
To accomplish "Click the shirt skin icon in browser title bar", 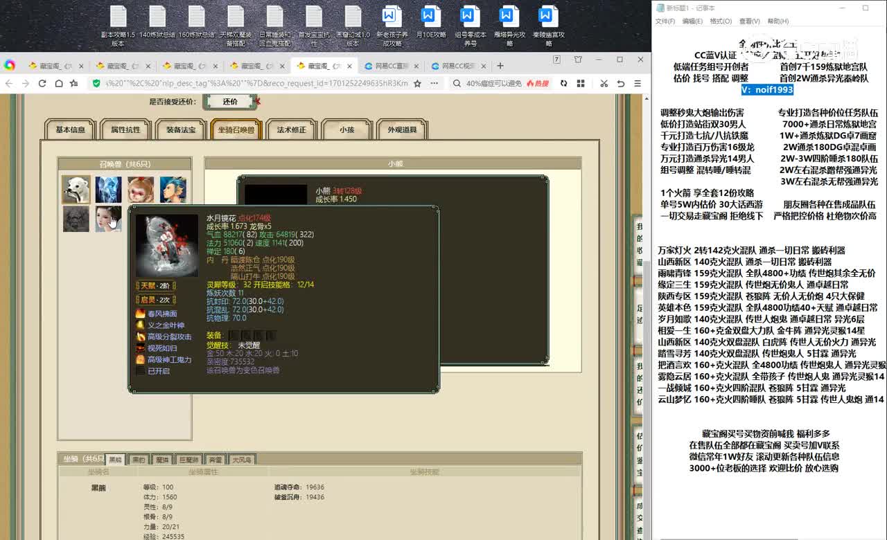I will click(x=578, y=60).
